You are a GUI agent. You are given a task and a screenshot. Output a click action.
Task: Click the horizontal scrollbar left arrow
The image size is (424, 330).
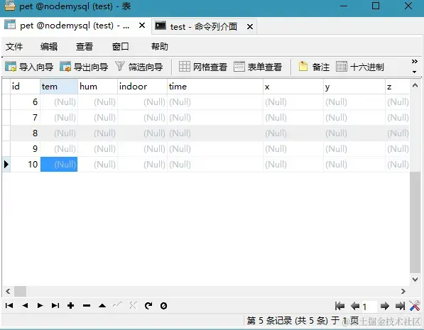coord(8,292)
